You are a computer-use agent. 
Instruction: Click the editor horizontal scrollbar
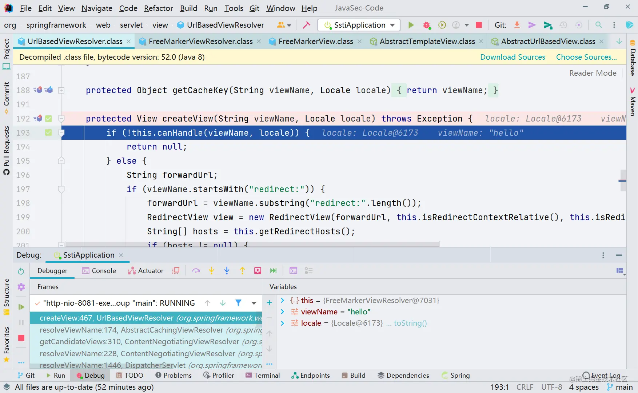pyautogui.click(x=252, y=244)
